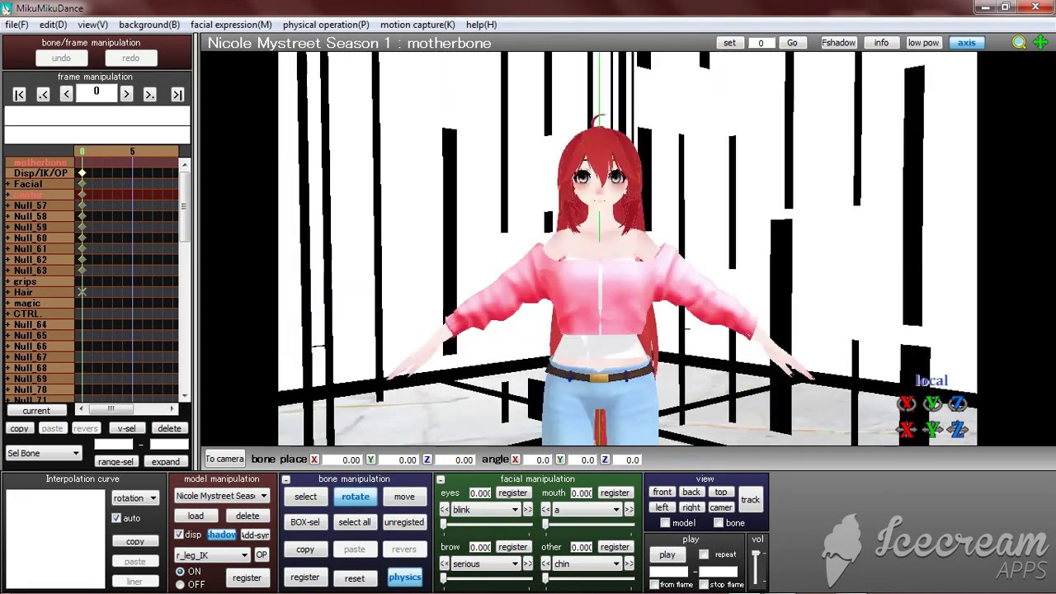
Task: Collapse the facial manipulation panel
Action: [441, 480]
